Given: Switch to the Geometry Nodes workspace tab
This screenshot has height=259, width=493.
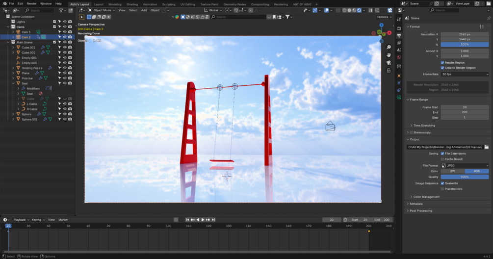Looking at the screenshot, I should [234, 4].
